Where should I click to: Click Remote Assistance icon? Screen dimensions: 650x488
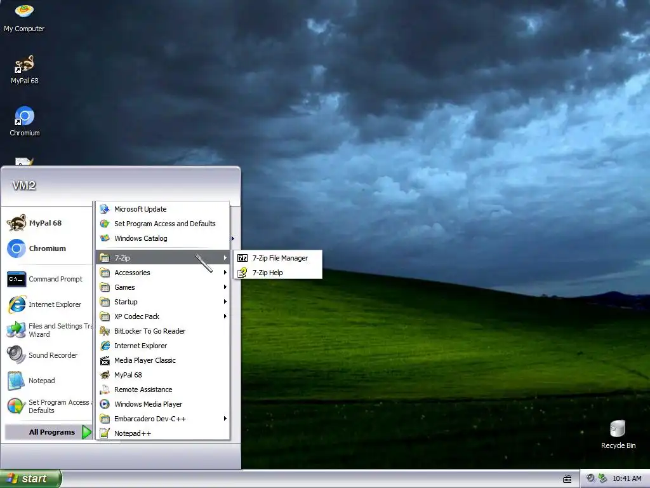pyautogui.click(x=105, y=390)
